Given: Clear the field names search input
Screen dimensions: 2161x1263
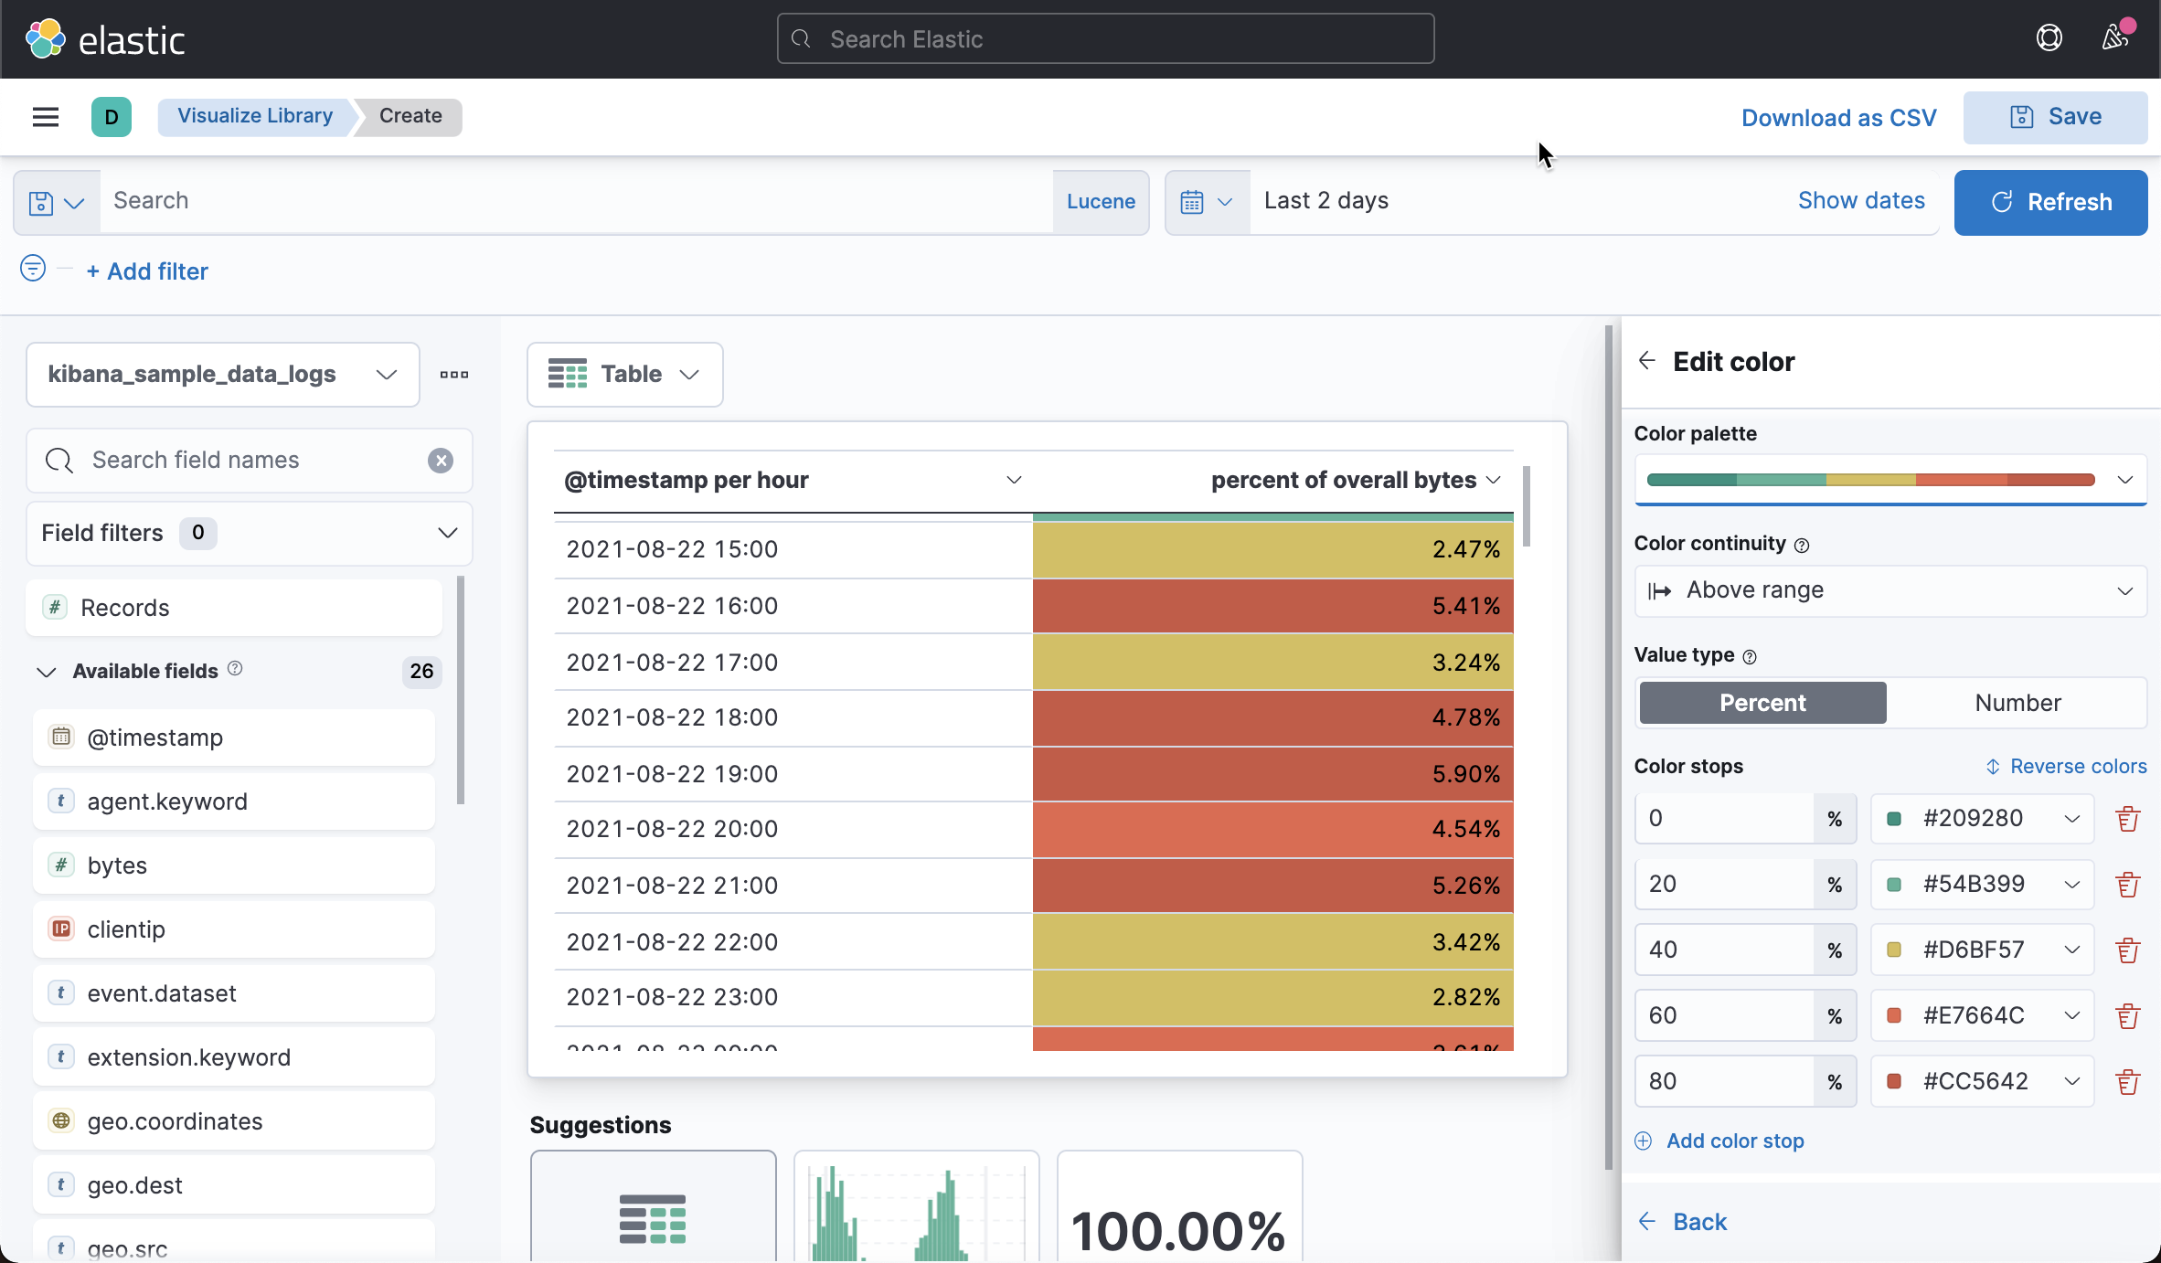Looking at the screenshot, I should 441,461.
